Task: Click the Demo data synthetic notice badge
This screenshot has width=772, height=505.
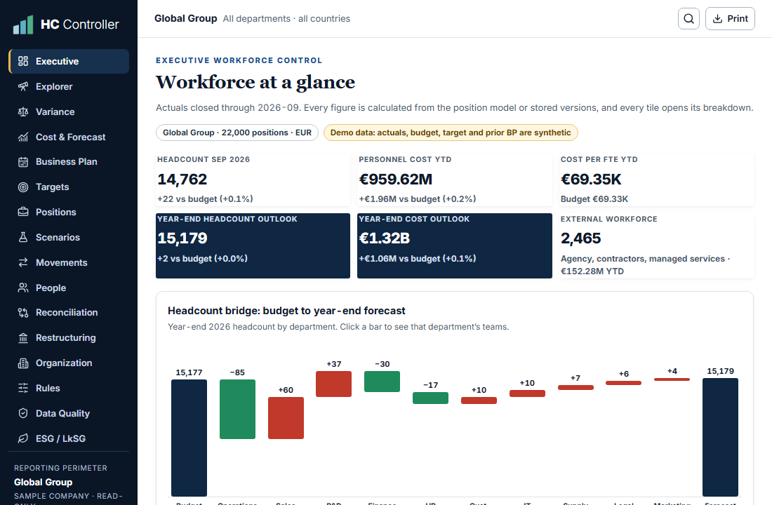Action: point(451,133)
